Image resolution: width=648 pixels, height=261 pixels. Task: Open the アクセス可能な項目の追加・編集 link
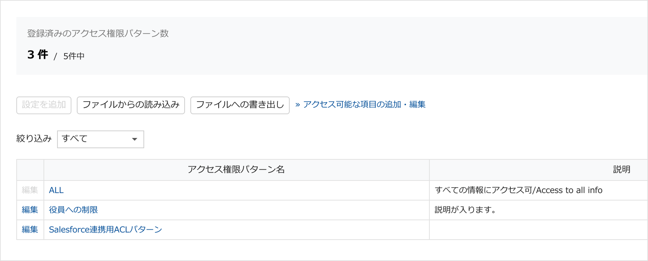pos(364,105)
